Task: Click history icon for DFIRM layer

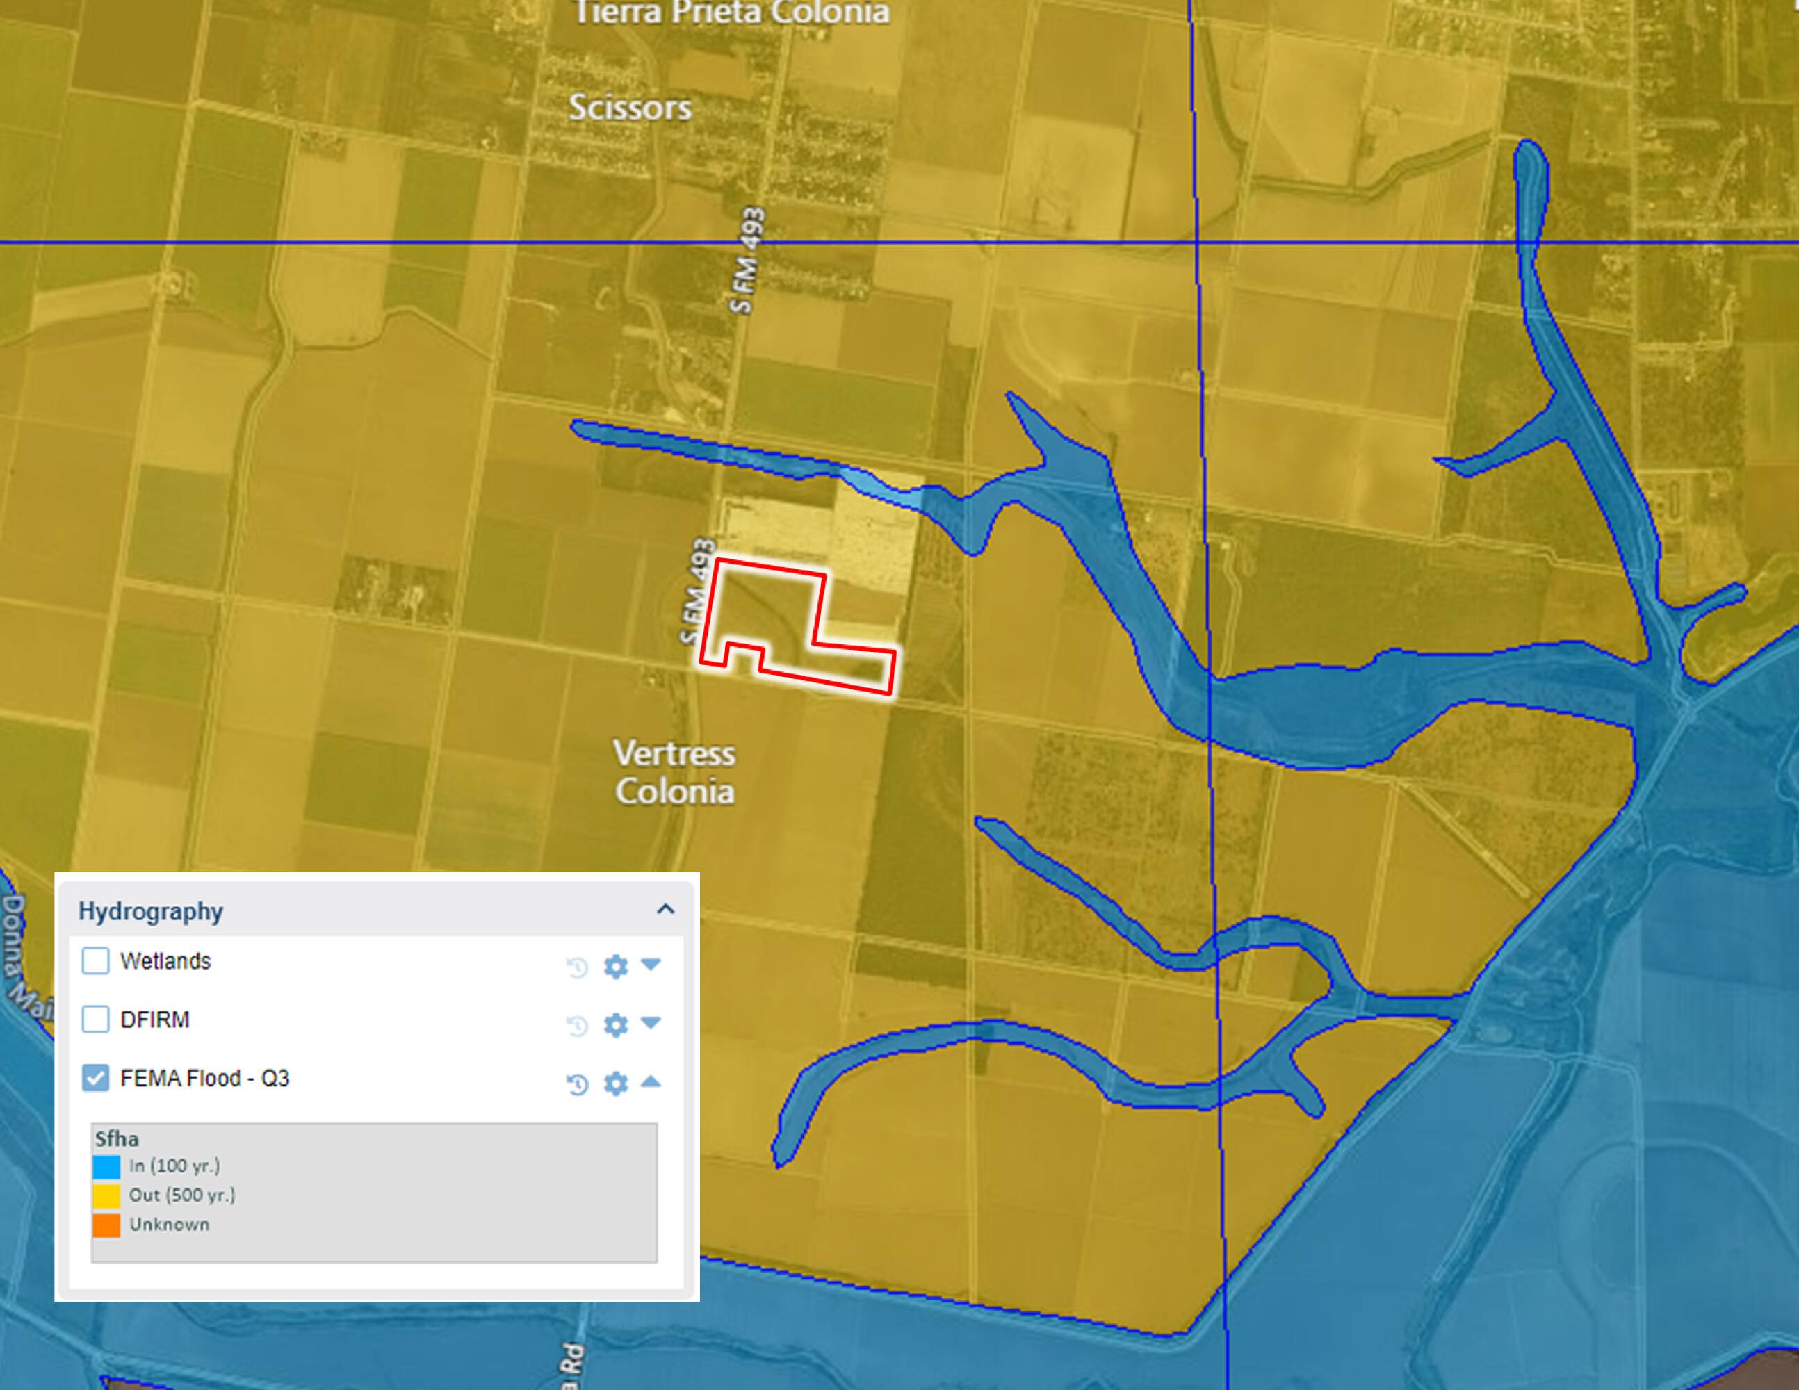Action: click(x=578, y=1025)
